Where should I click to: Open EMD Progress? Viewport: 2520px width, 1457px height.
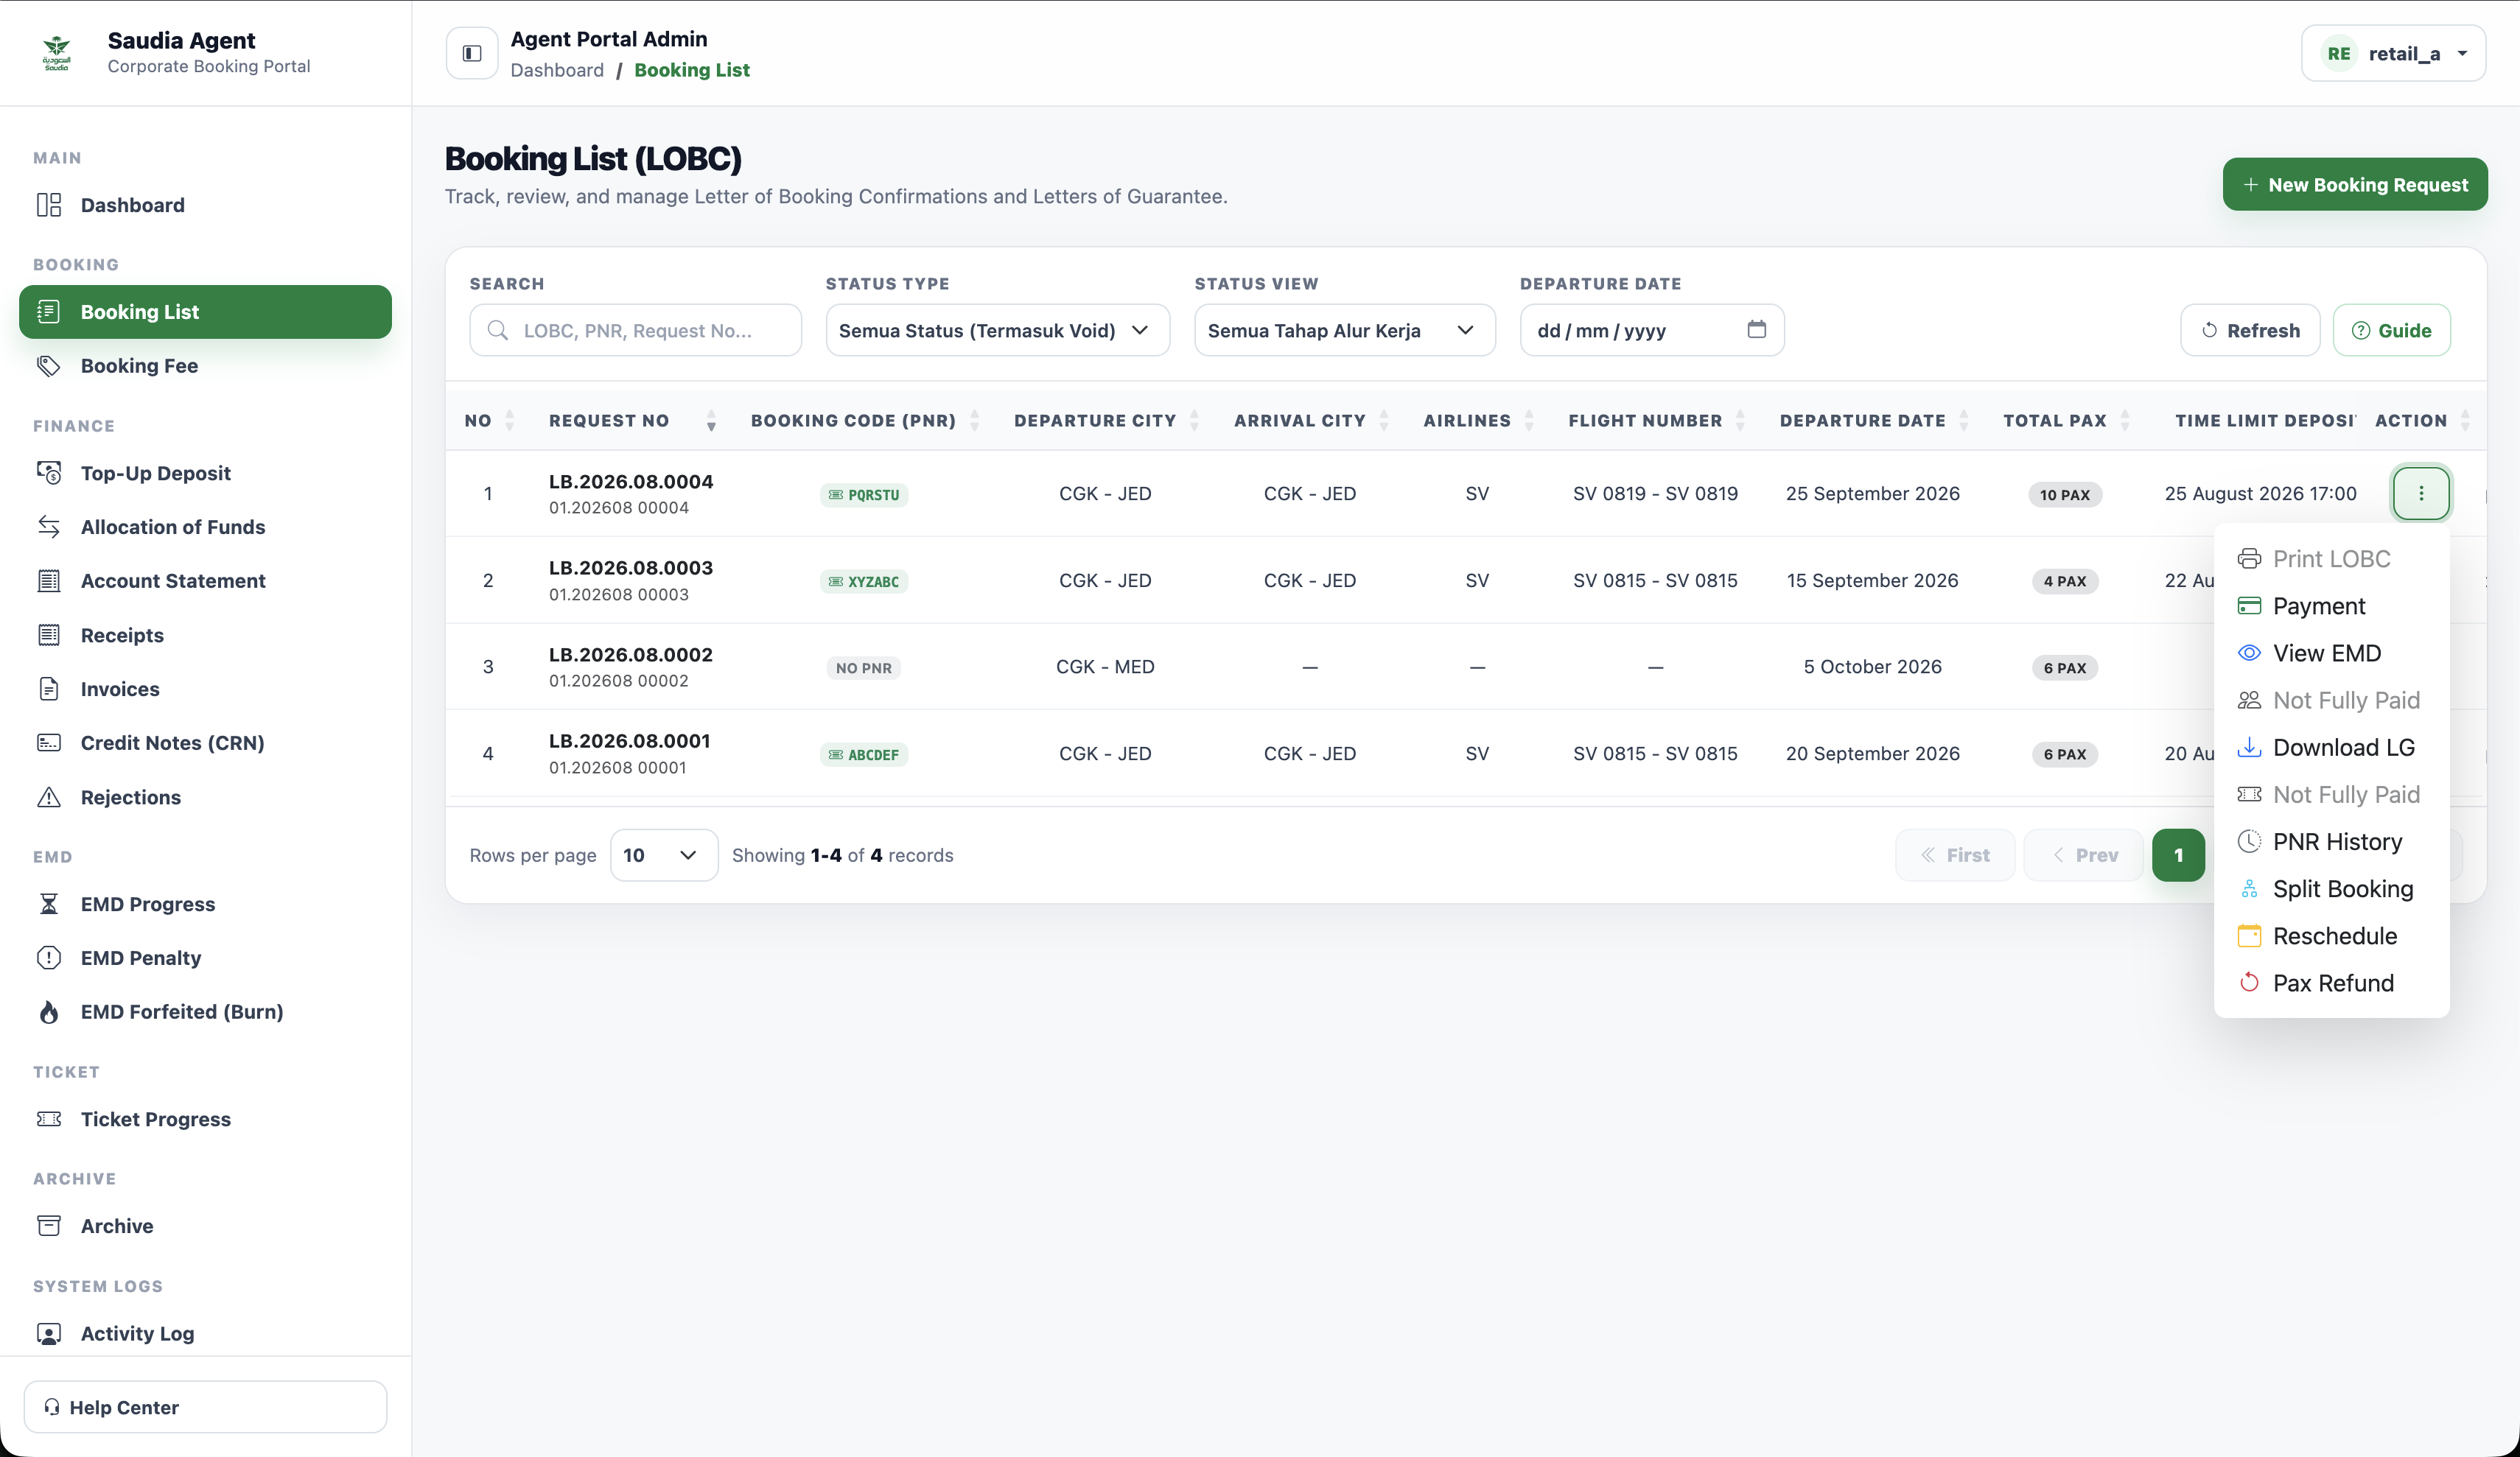[x=205, y=904]
